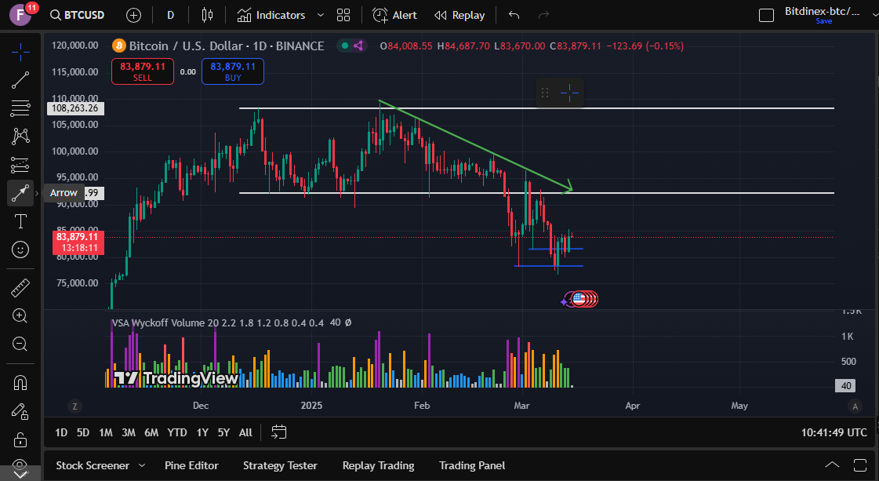Open the Bitdinex-btc layout name menu
879x481 pixels.
click(822, 11)
